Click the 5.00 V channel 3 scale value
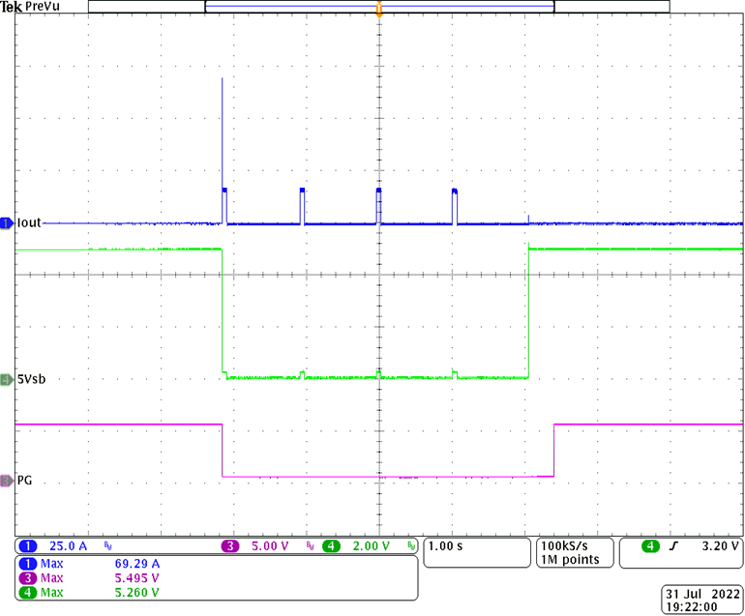Viewport: 745px width, 616px height. (270, 546)
